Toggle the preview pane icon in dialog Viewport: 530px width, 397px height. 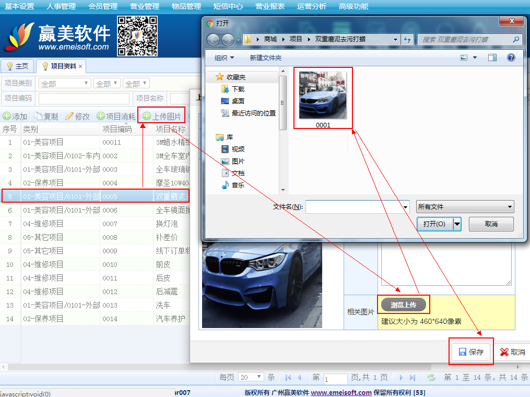tap(492, 57)
